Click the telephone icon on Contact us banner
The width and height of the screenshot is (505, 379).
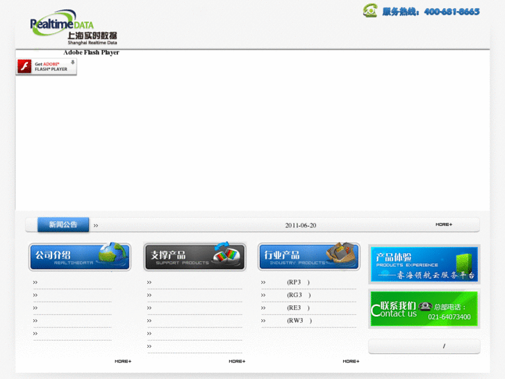coord(425,306)
